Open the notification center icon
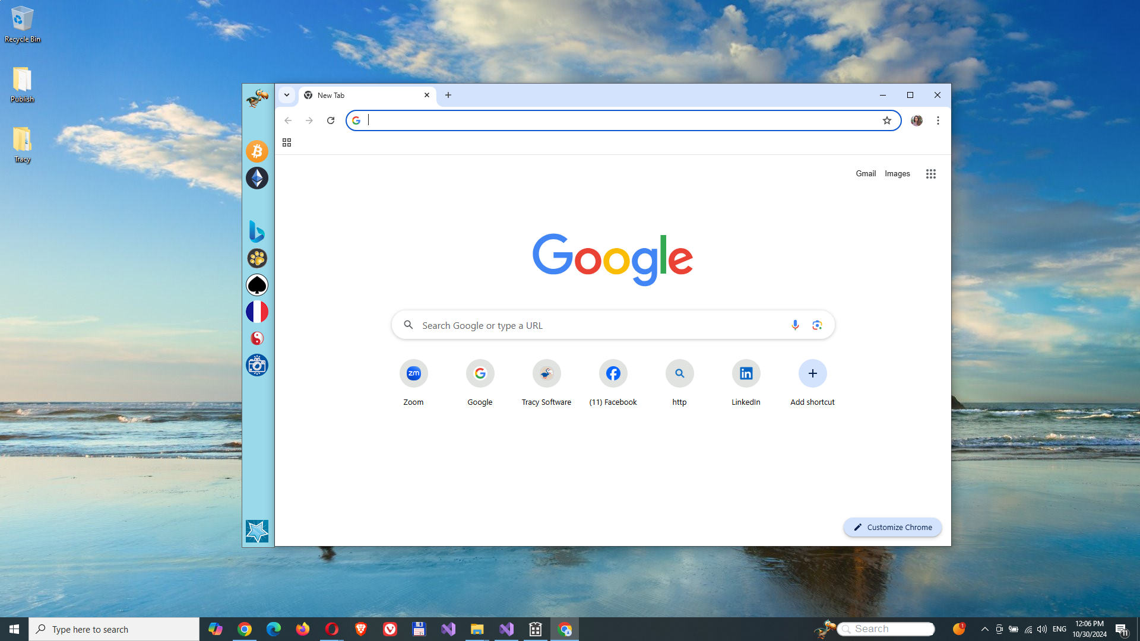The image size is (1140, 641). (x=1122, y=629)
